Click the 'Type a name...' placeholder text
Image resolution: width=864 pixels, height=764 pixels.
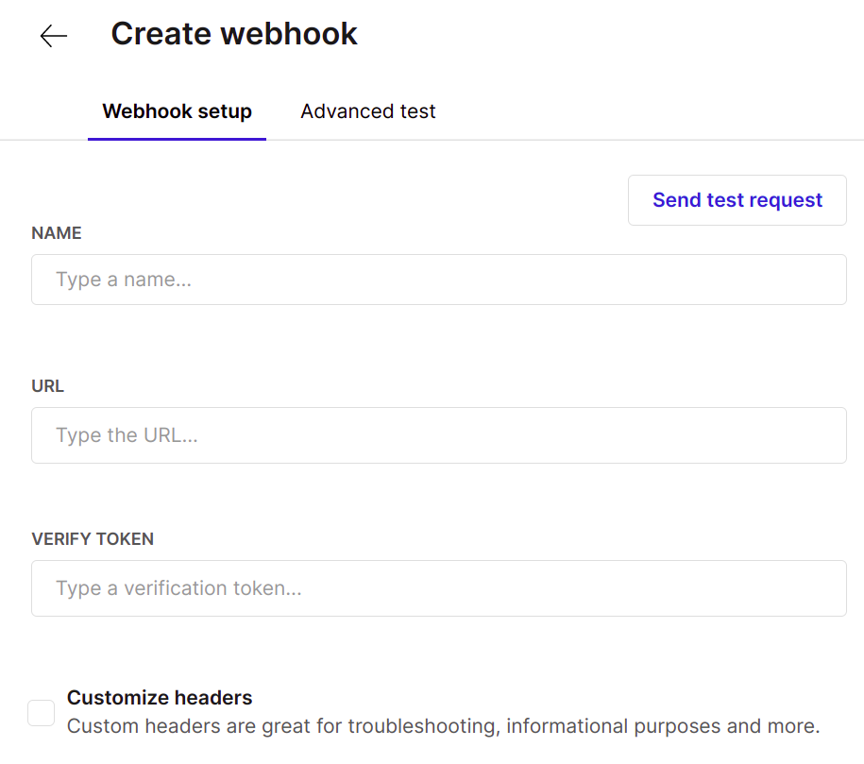124,280
